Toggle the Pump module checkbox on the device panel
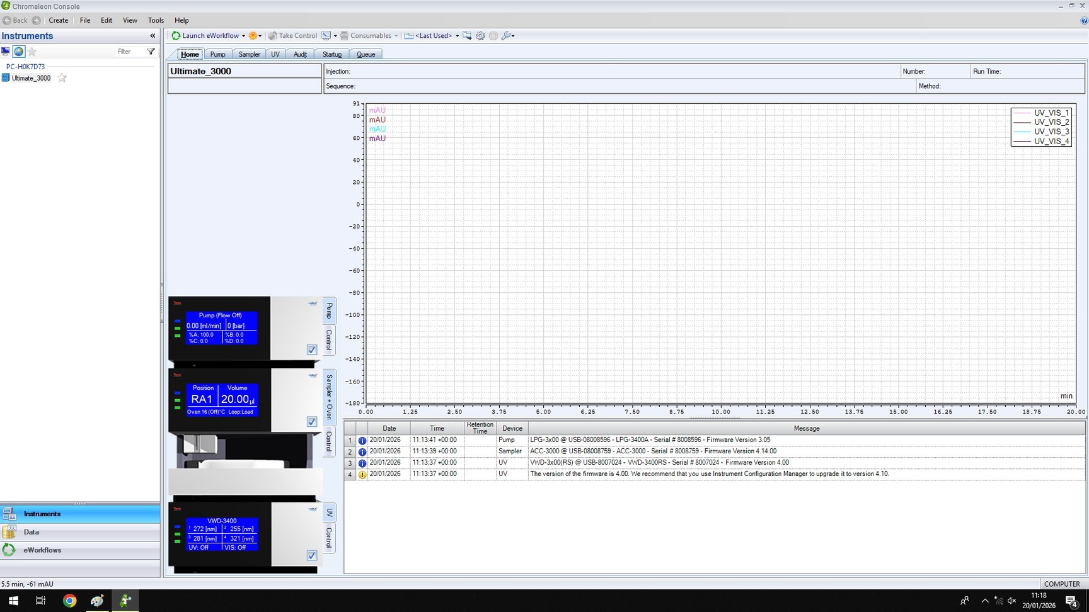 tap(311, 349)
